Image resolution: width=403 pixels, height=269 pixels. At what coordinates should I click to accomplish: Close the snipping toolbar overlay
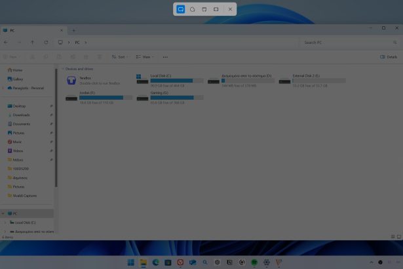(x=230, y=9)
